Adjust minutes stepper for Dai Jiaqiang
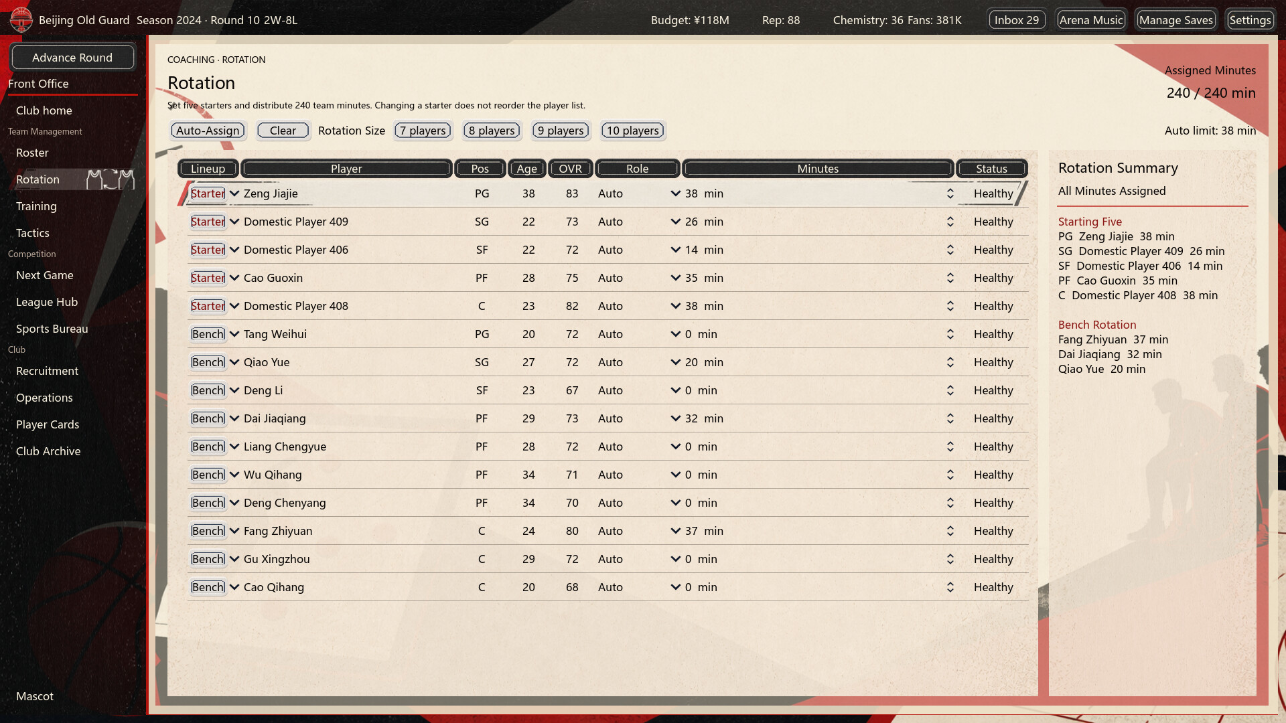1286x723 pixels. pyautogui.click(x=950, y=418)
